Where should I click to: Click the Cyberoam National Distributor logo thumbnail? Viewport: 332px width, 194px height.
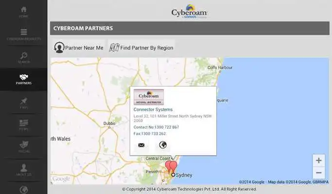pyautogui.click(x=149, y=97)
